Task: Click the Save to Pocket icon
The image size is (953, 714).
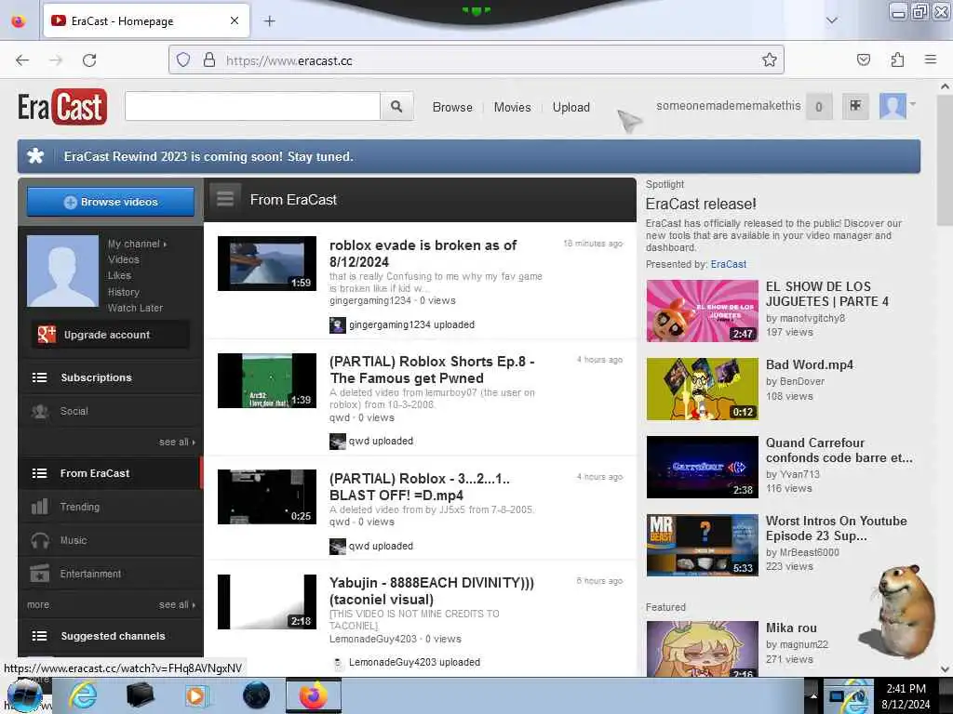Action: pyautogui.click(x=863, y=59)
